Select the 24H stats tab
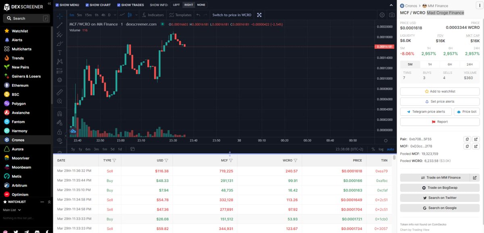Screen dimensions: 484x233 469,64
